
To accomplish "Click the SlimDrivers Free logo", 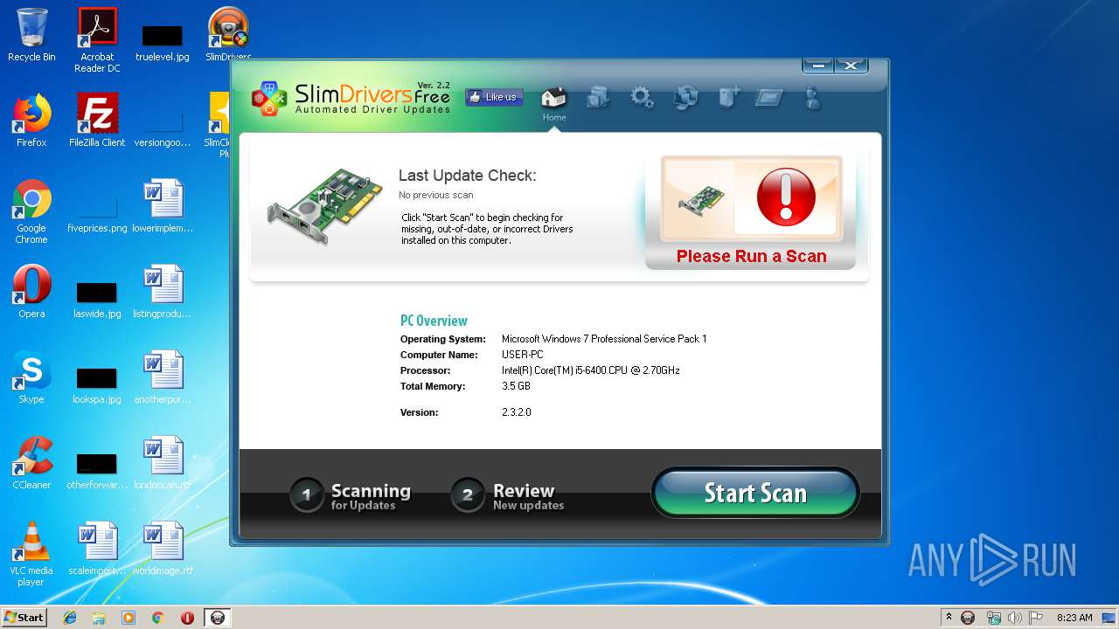I will tap(351, 98).
